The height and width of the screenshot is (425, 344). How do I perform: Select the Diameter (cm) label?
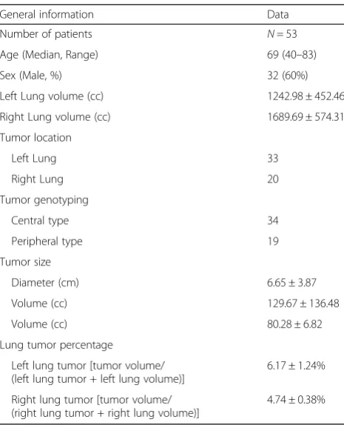coord(45,283)
